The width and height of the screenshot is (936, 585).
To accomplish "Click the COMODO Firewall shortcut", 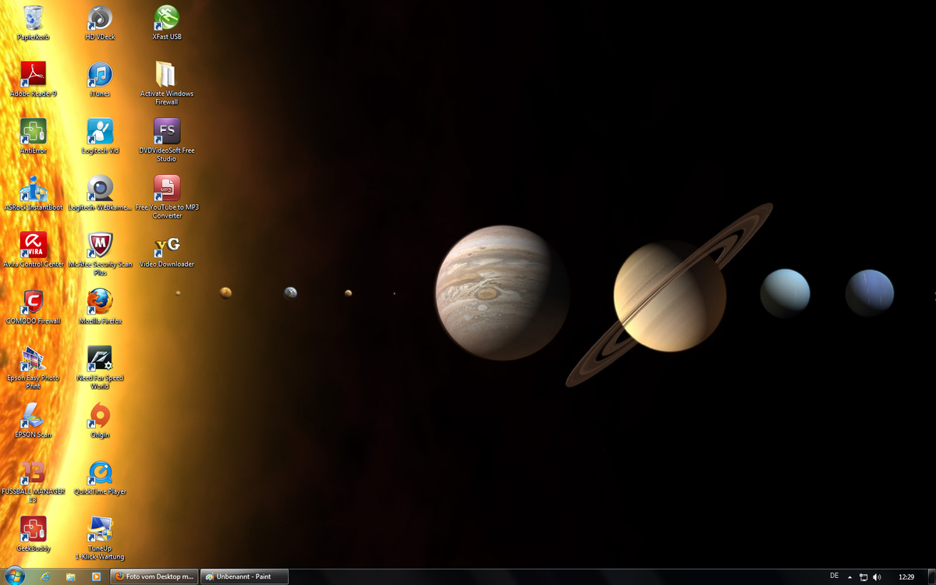I will coord(34,301).
